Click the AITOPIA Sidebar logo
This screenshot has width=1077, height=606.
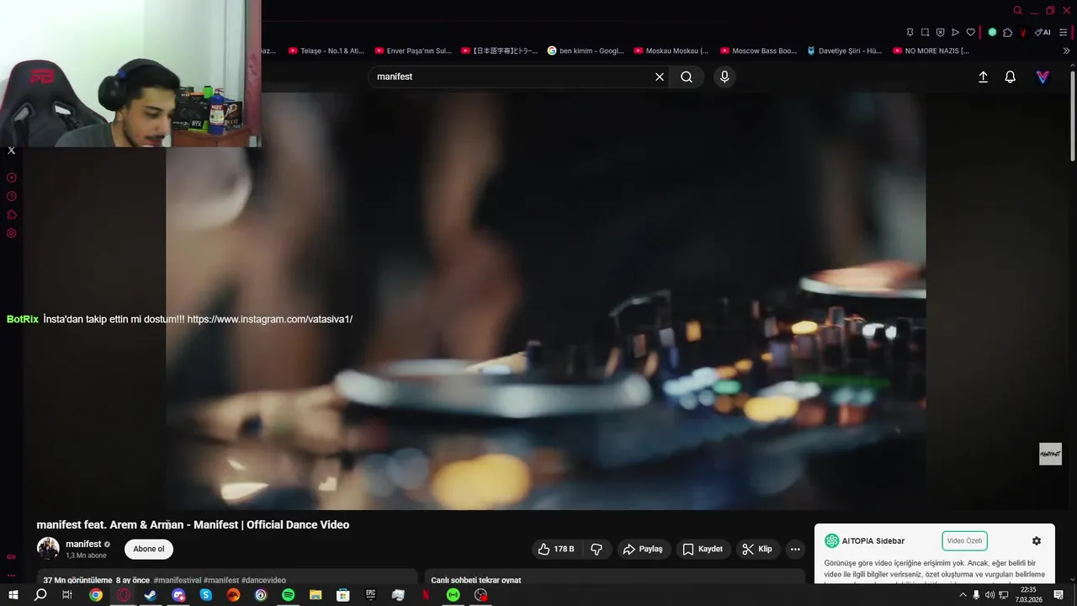[x=832, y=541]
